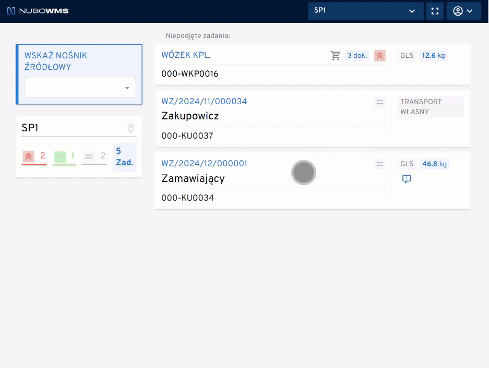The image size is (489, 368).
Task: Open the WZ/2024/12/000001 document link
Action: click(x=204, y=164)
